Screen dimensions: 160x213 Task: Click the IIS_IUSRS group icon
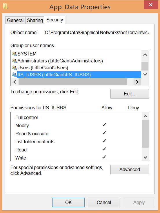(x=14, y=75)
